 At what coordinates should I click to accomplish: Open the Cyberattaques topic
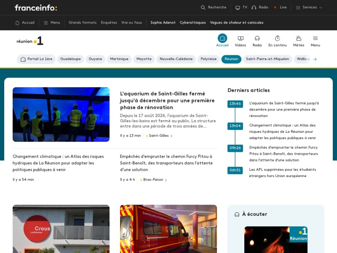(193, 23)
